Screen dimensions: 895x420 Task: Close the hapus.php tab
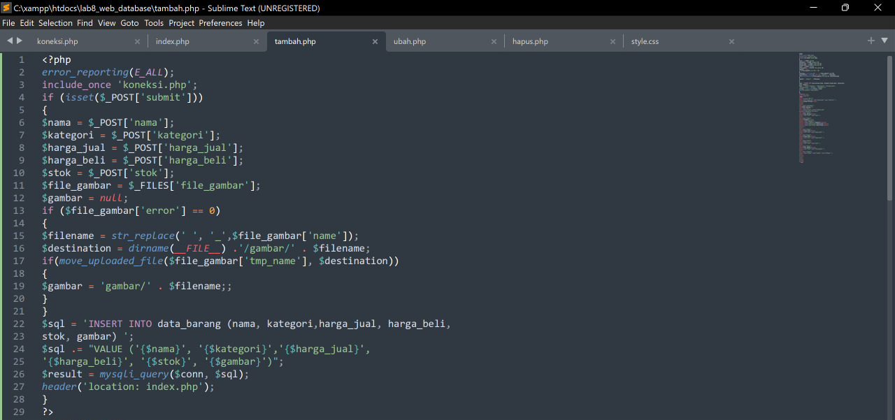pyautogui.click(x=613, y=41)
